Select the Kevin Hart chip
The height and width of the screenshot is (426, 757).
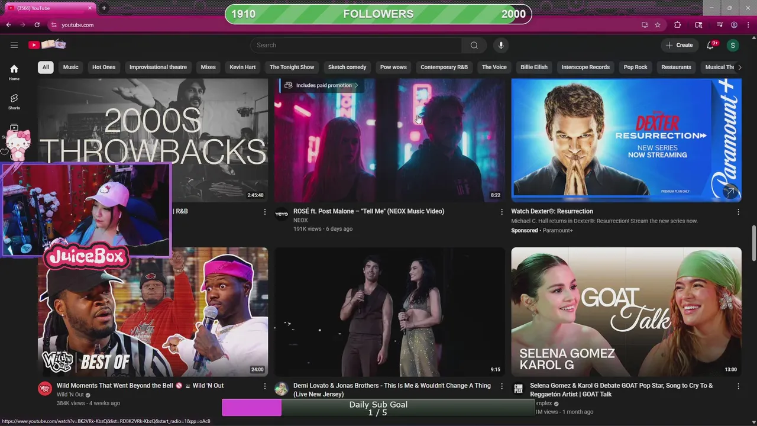point(242,67)
